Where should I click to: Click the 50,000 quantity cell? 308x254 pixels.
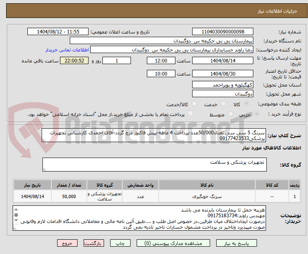[x=69, y=196]
